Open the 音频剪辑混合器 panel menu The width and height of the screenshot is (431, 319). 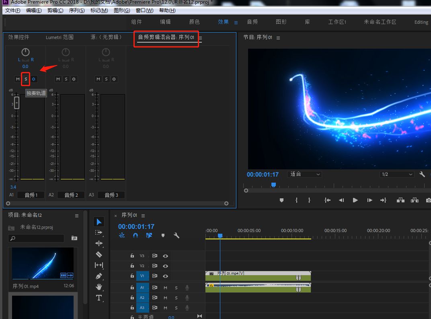click(200, 38)
